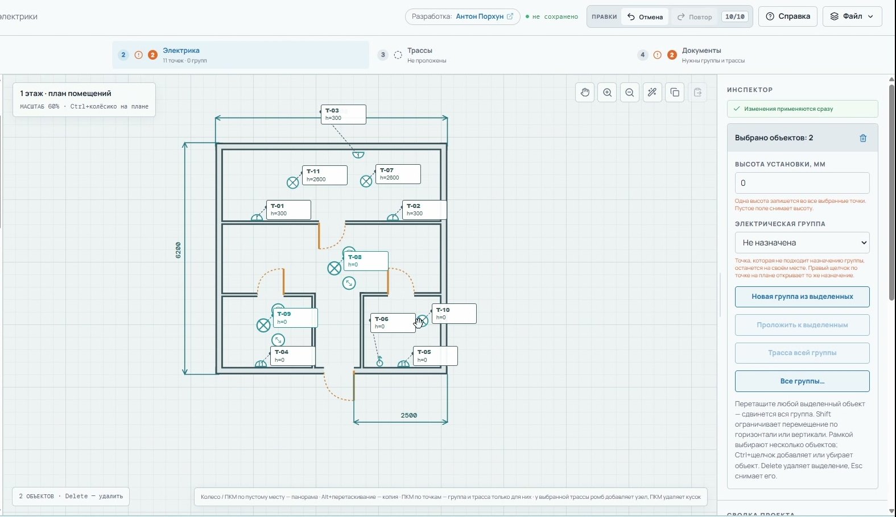Viewport: 896px width, 517px height.
Task: Select the T-01 socket label
Action: click(x=289, y=210)
